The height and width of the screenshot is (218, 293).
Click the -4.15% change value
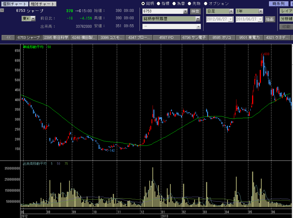(86, 18)
